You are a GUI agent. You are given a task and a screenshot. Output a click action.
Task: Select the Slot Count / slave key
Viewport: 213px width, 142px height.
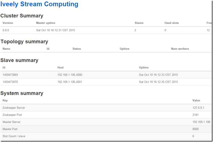click(14, 136)
